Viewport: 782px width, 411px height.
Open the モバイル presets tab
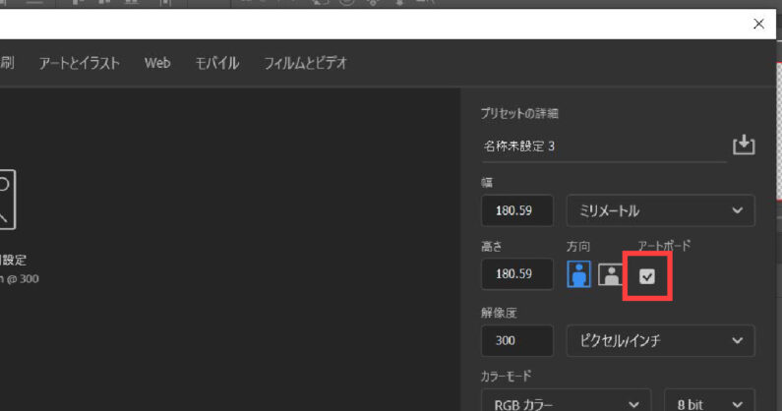216,63
